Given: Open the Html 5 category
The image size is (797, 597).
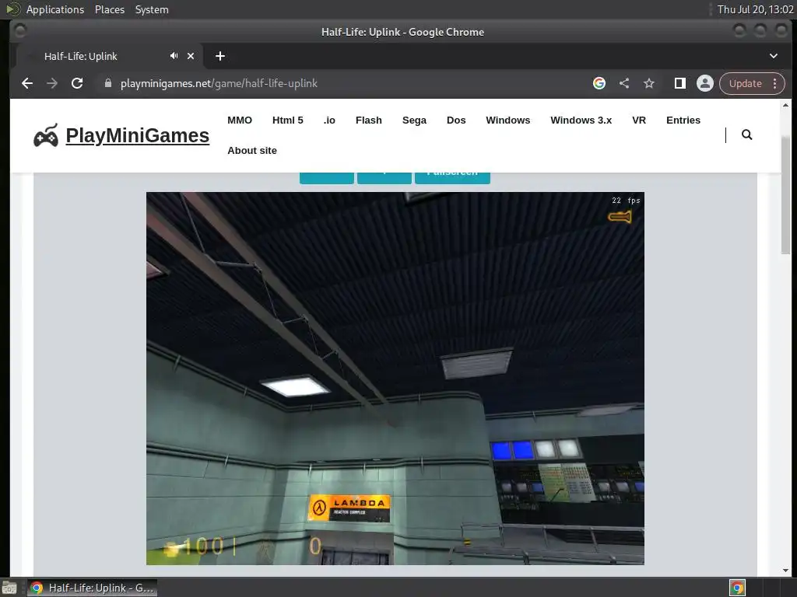Looking at the screenshot, I should point(288,120).
